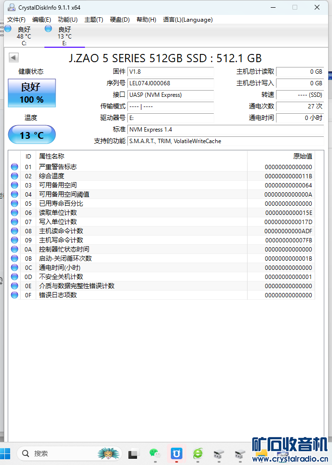Click the 驱动器号 field showing E:
This screenshot has height=465, width=332.
tap(171, 118)
